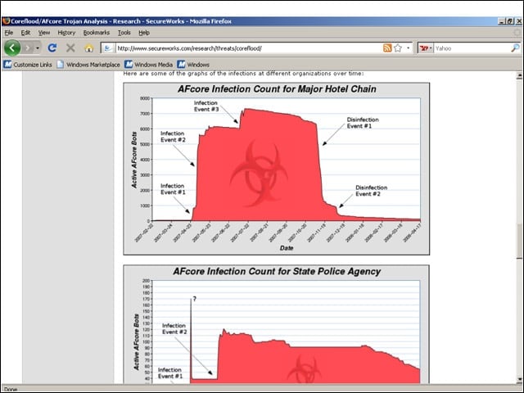This screenshot has width=524, height=393.
Task: Open the Yahoo search engine selector
Action: coord(426,48)
